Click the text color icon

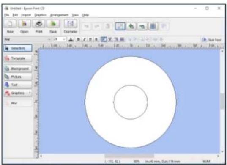point(71,39)
